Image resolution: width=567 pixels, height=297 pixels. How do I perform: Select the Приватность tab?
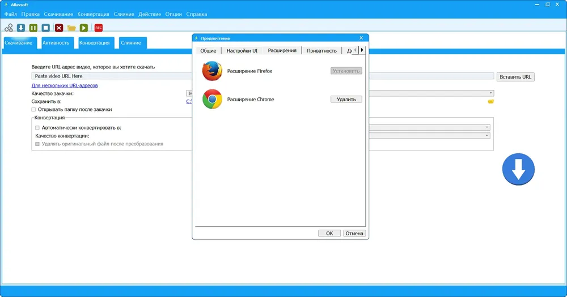322,50
